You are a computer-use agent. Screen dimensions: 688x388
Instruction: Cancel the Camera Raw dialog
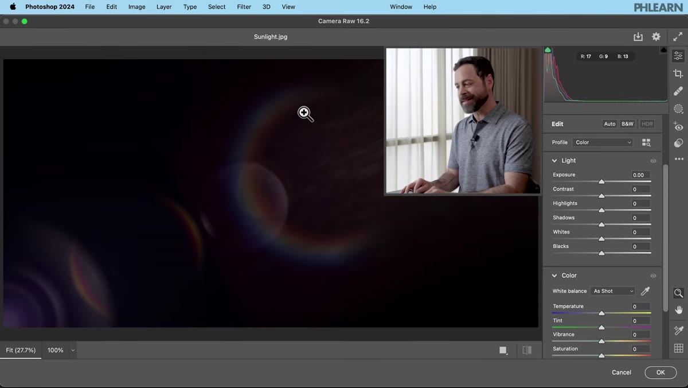(621, 373)
